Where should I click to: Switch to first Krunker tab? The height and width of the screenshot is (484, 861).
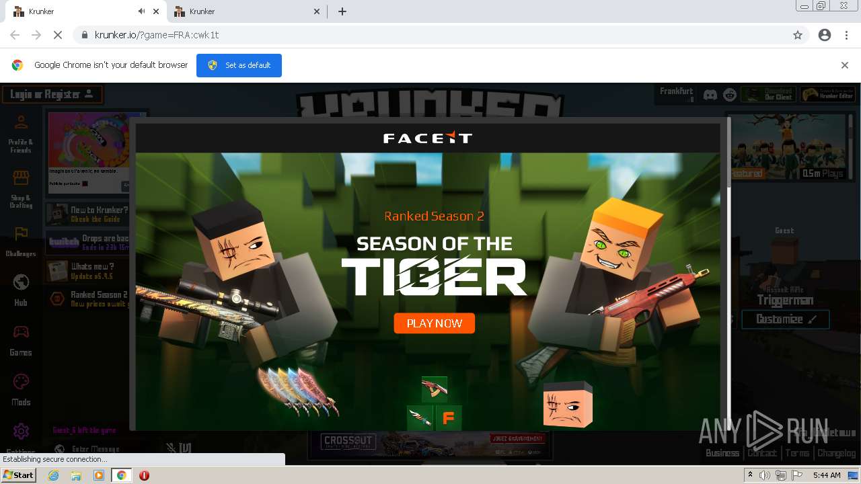tap(74, 11)
